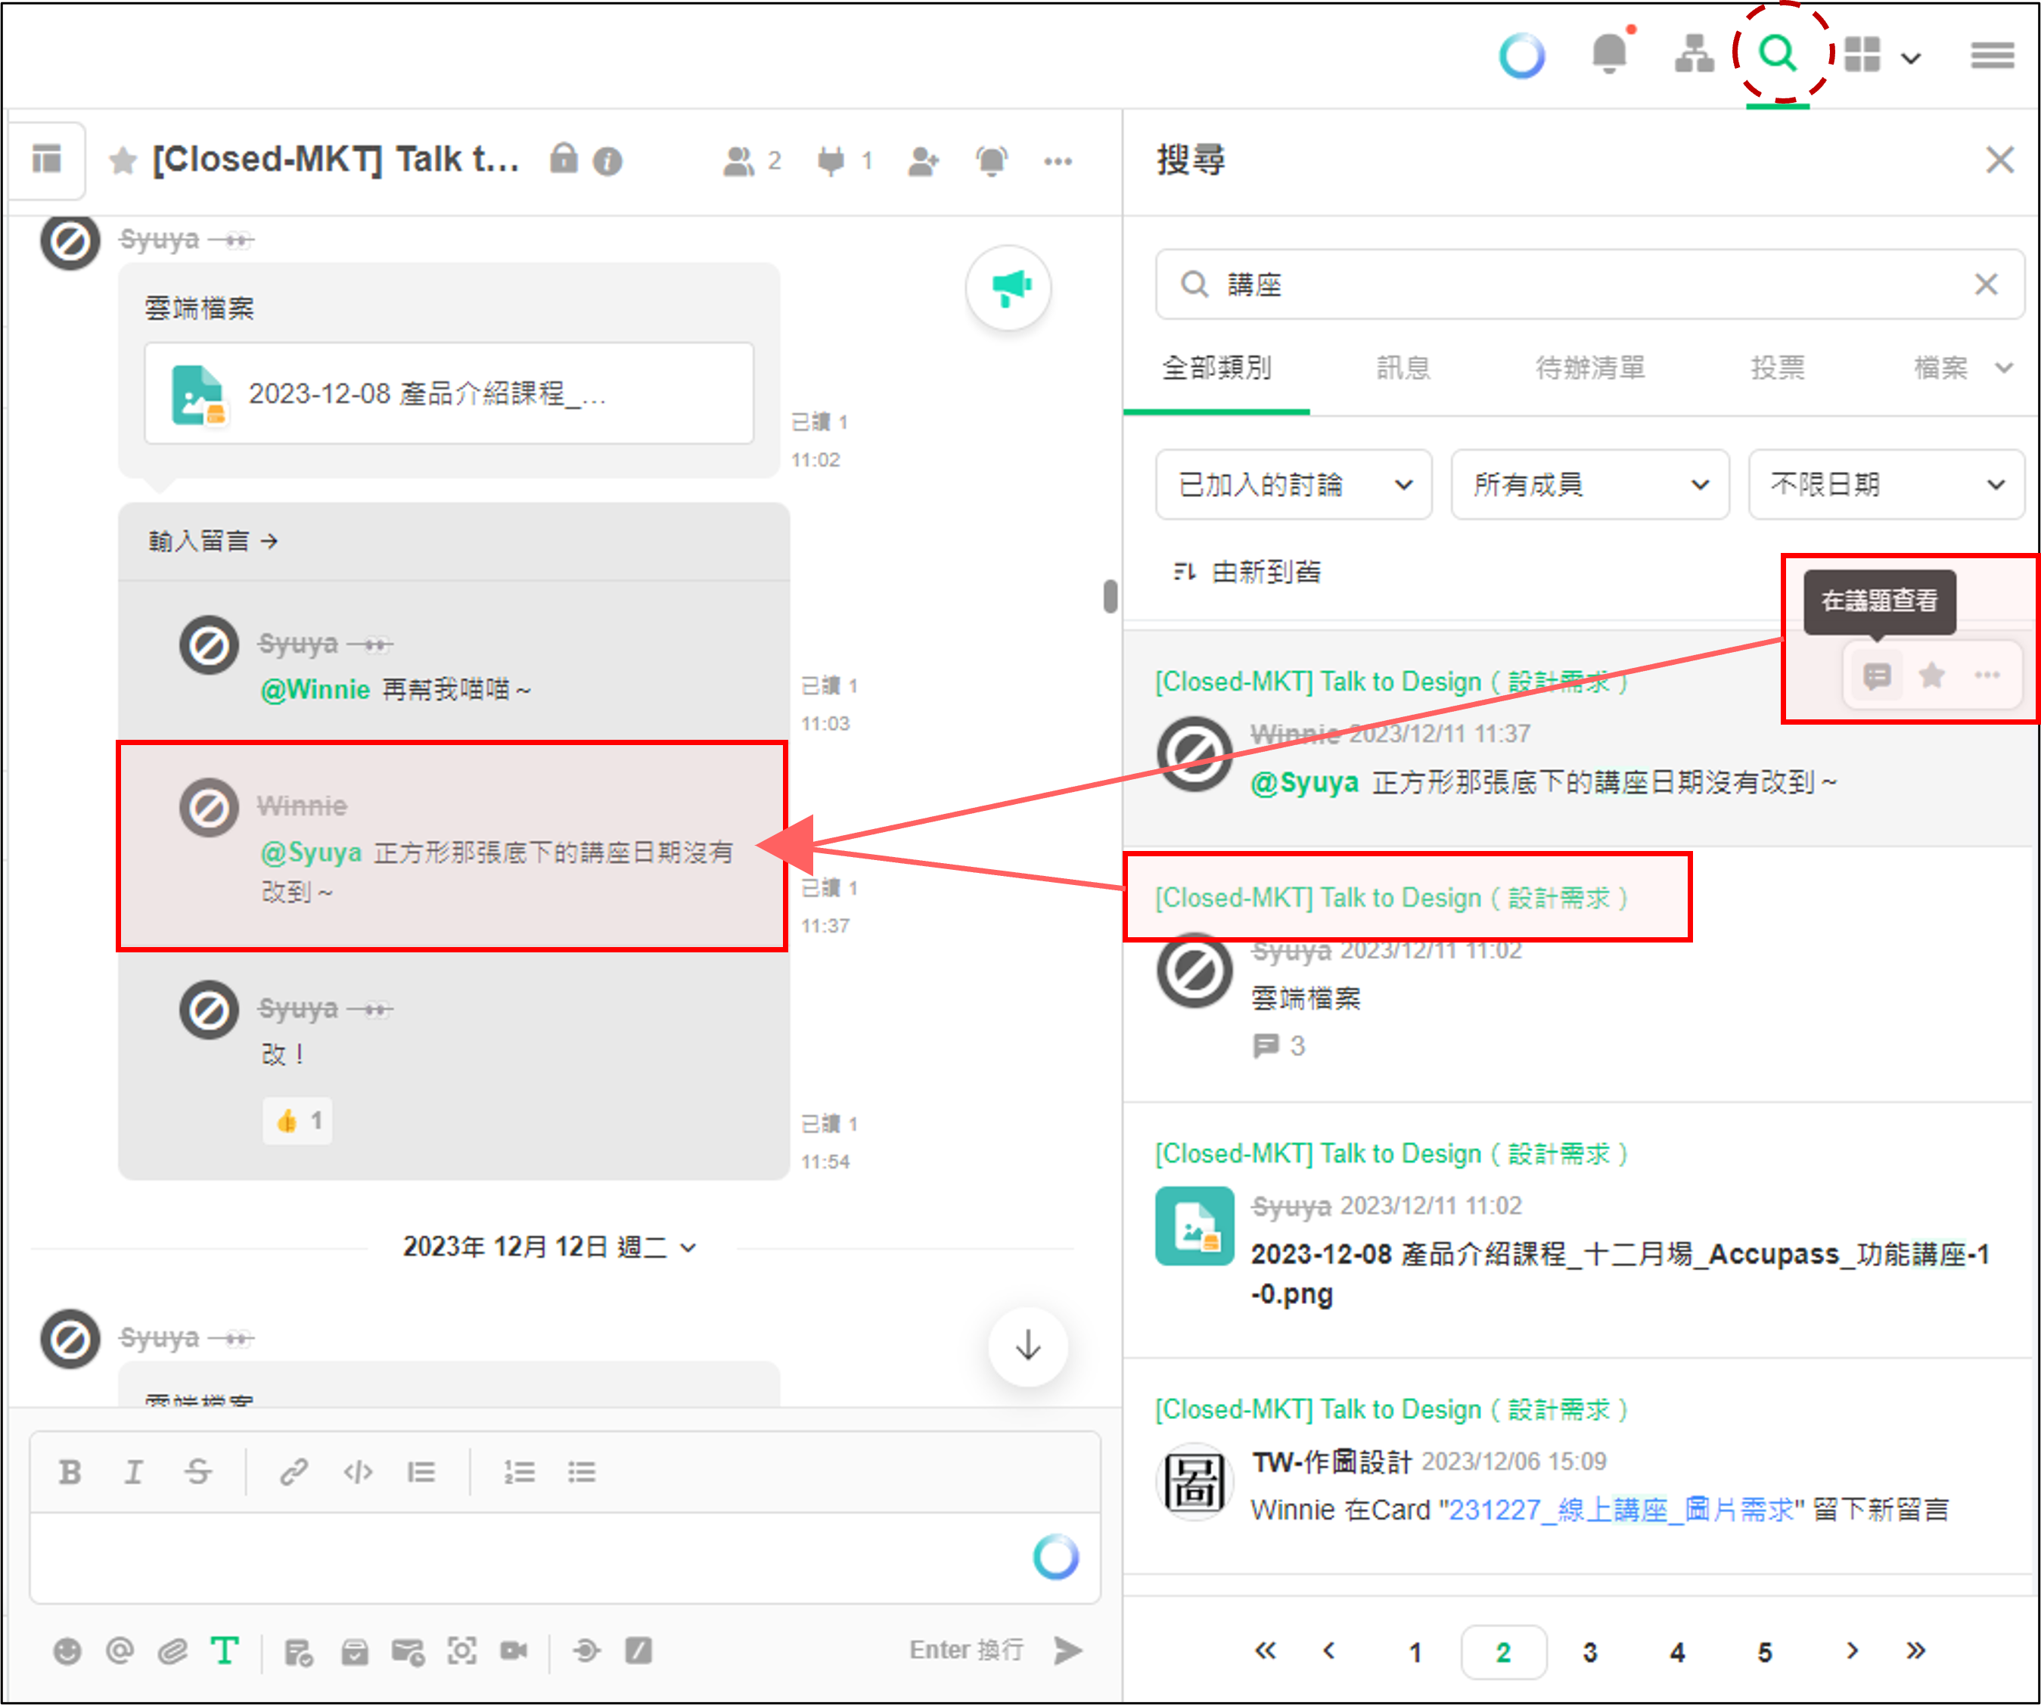Click the chat scrollbar handle
Image resolution: width=2041 pixels, height=1705 pixels.
(x=1110, y=596)
